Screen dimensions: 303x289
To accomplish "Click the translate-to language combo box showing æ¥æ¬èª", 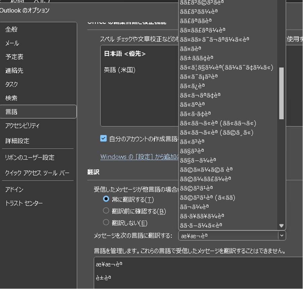I will 232,236.
